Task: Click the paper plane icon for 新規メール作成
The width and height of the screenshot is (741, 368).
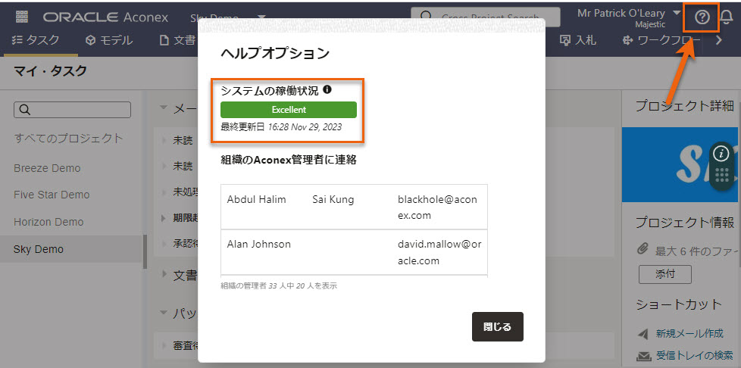Action: (x=643, y=334)
